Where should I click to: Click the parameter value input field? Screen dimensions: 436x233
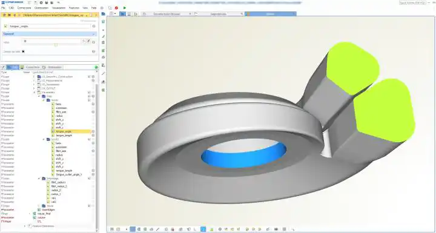coord(51,41)
